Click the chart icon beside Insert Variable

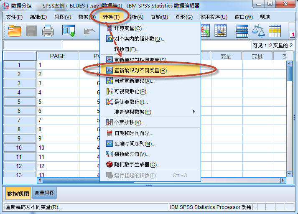tap(220, 31)
